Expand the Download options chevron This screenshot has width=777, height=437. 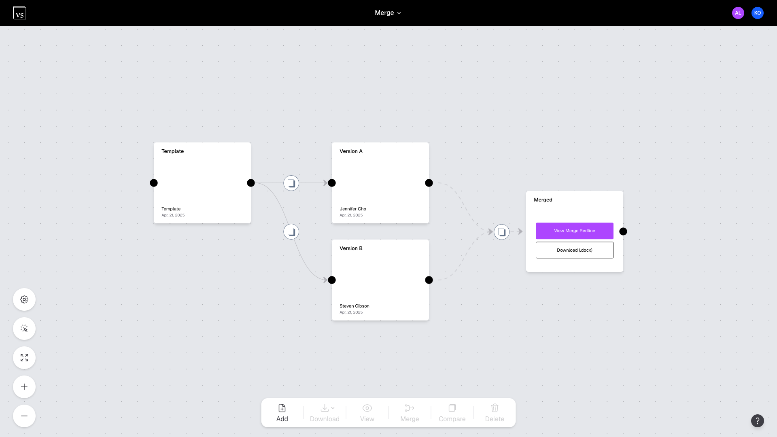point(333,408)
